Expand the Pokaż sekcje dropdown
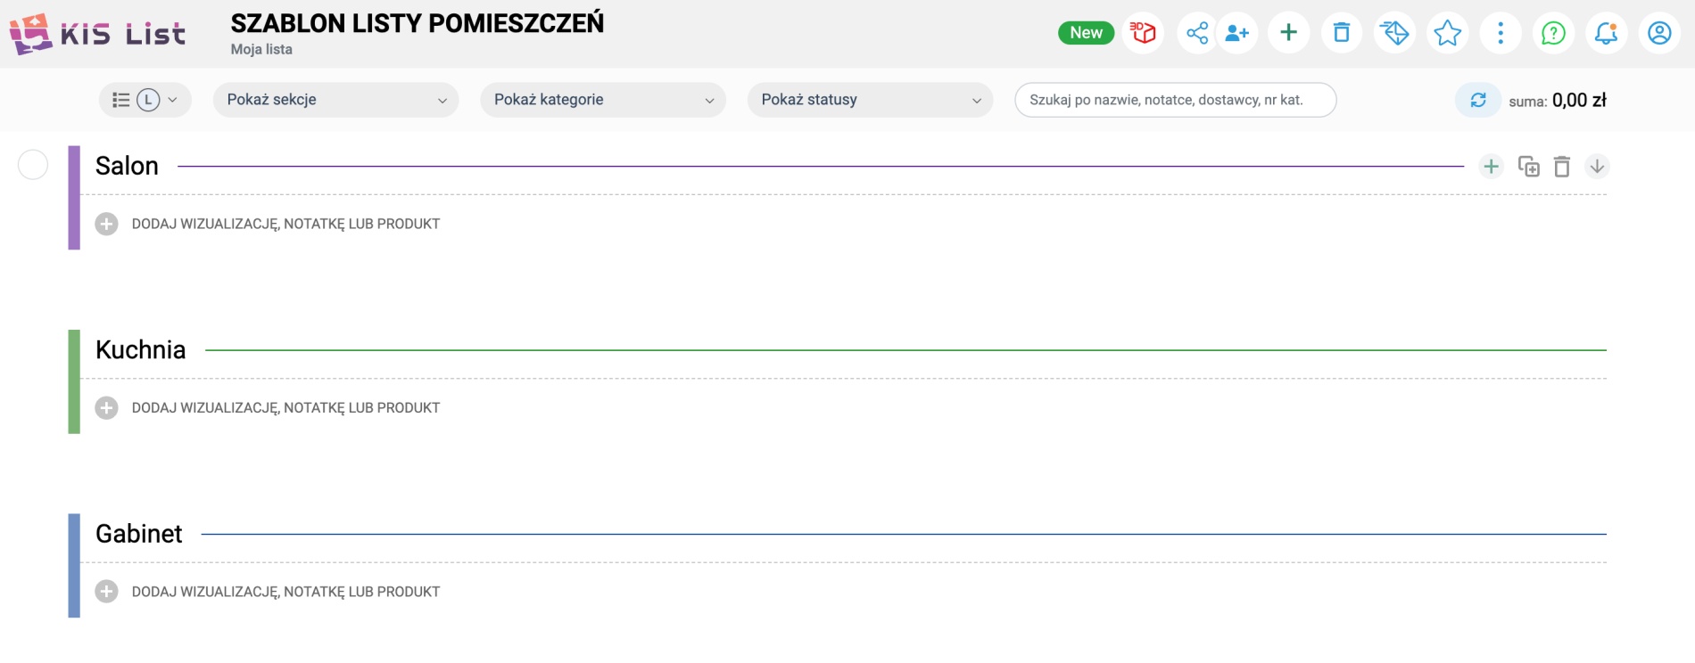This screenshot has width=1695, height=663. [335, 100]
